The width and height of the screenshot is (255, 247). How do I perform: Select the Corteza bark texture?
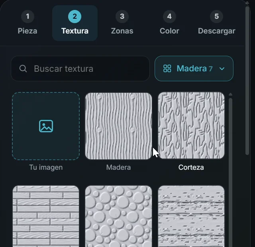click(x=191, y=125)
